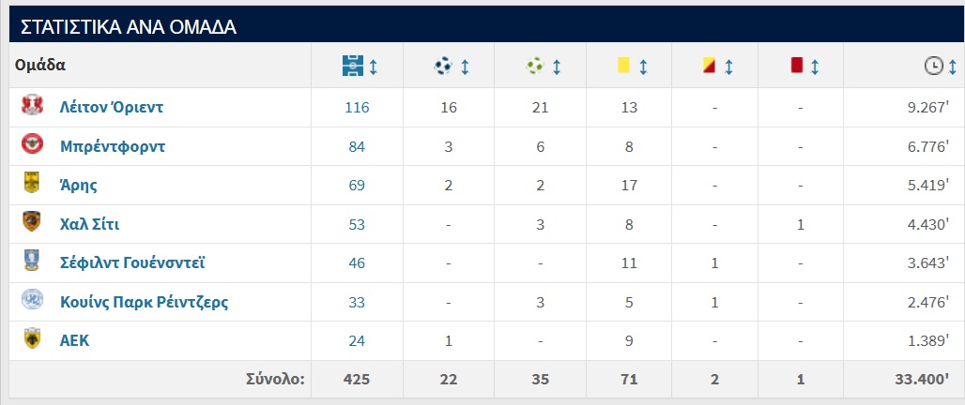
Task: Click the ΑΕΚ club crest
Action: pos(32,340)
